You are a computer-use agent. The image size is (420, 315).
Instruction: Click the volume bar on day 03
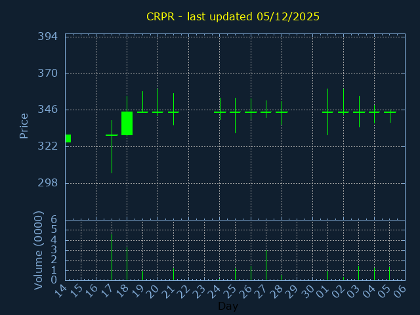tap(359, 273)
